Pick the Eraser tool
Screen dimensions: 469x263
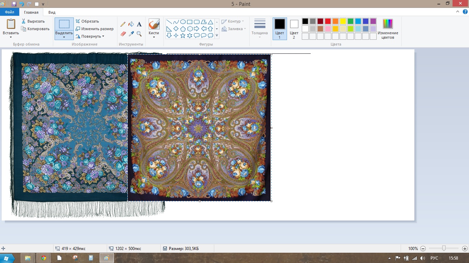pyautogui.click(x=124, y=34)
